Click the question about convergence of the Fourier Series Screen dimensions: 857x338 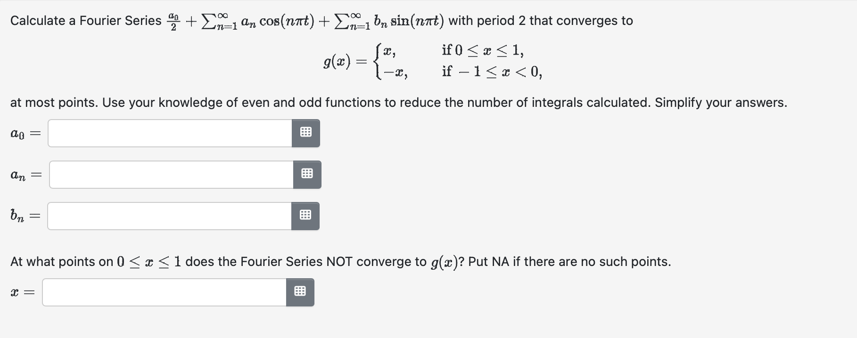point(339,261)
